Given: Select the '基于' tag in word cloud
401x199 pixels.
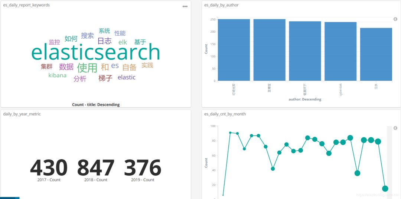Looking at the screenshot, I should (140, 42).
